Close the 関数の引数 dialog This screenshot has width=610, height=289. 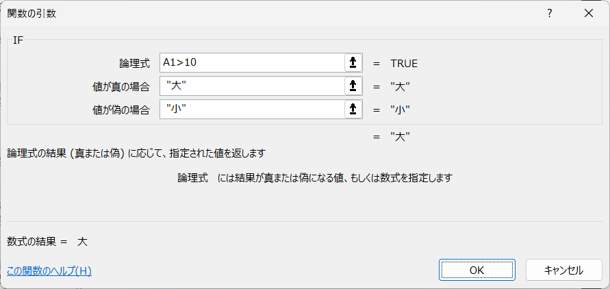[589, 14]
